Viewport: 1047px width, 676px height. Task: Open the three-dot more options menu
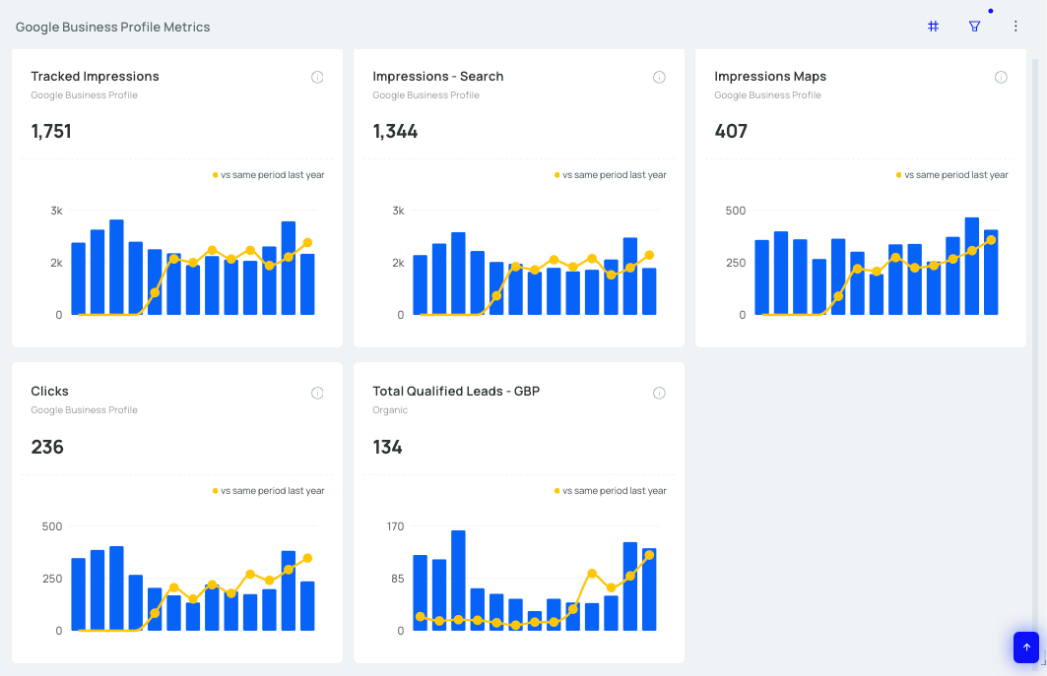tap(1014, 26)
